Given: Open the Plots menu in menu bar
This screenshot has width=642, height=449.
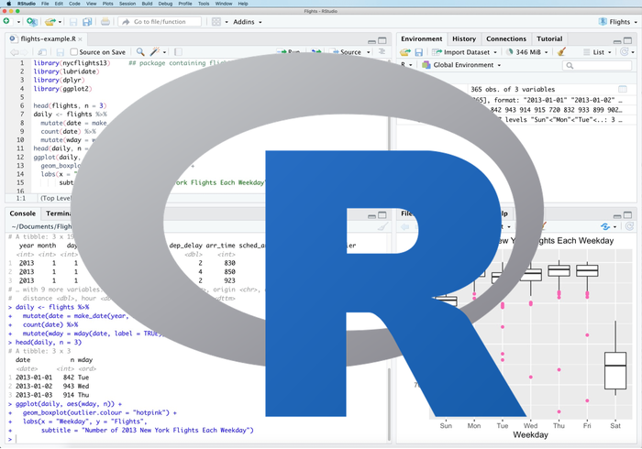Looking at the screenshot, I should (x=107, y=4).
